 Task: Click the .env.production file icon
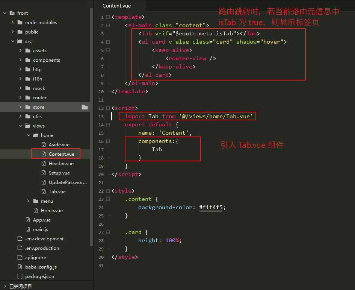coord(20,248)
